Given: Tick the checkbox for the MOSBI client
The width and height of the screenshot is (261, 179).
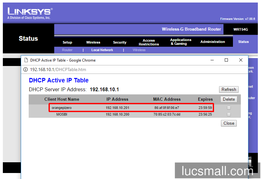Looking at the screenshot, I should pos(229,114).
